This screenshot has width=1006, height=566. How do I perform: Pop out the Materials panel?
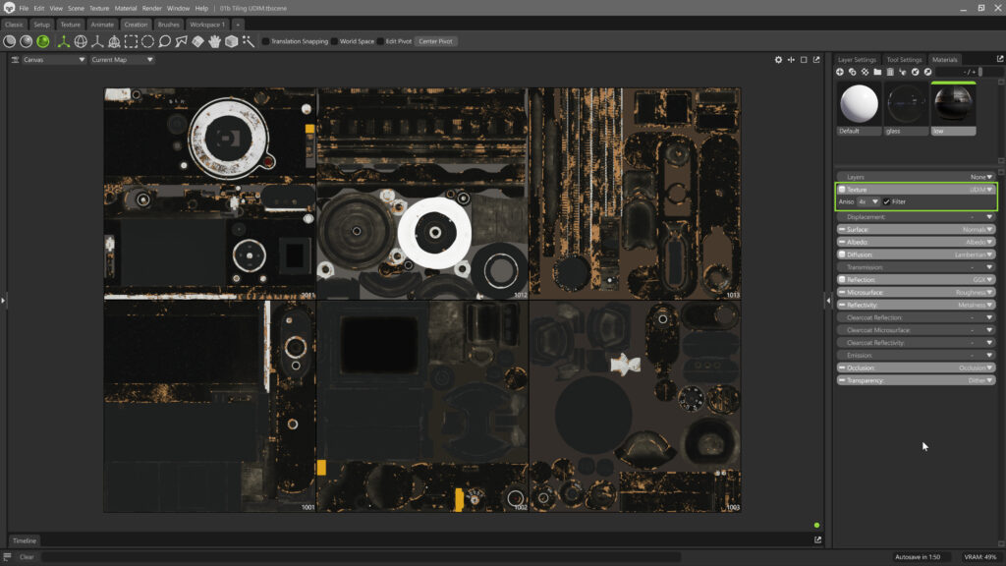[x=1000, y=59]
